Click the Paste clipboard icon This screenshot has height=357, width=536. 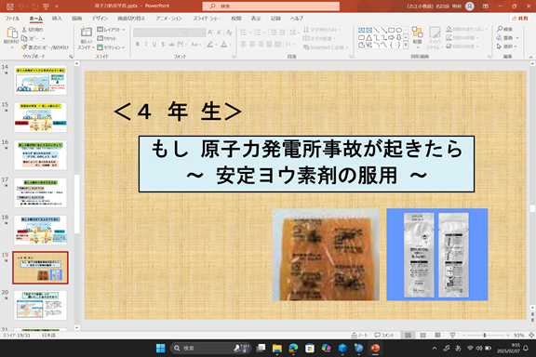pos(11,33)
